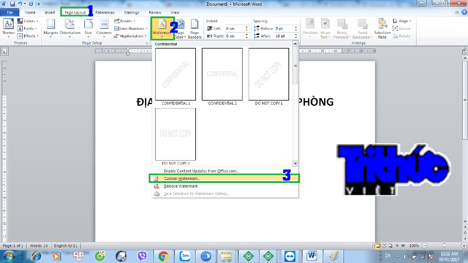Click the Spacing After input field

click(284, 36)
